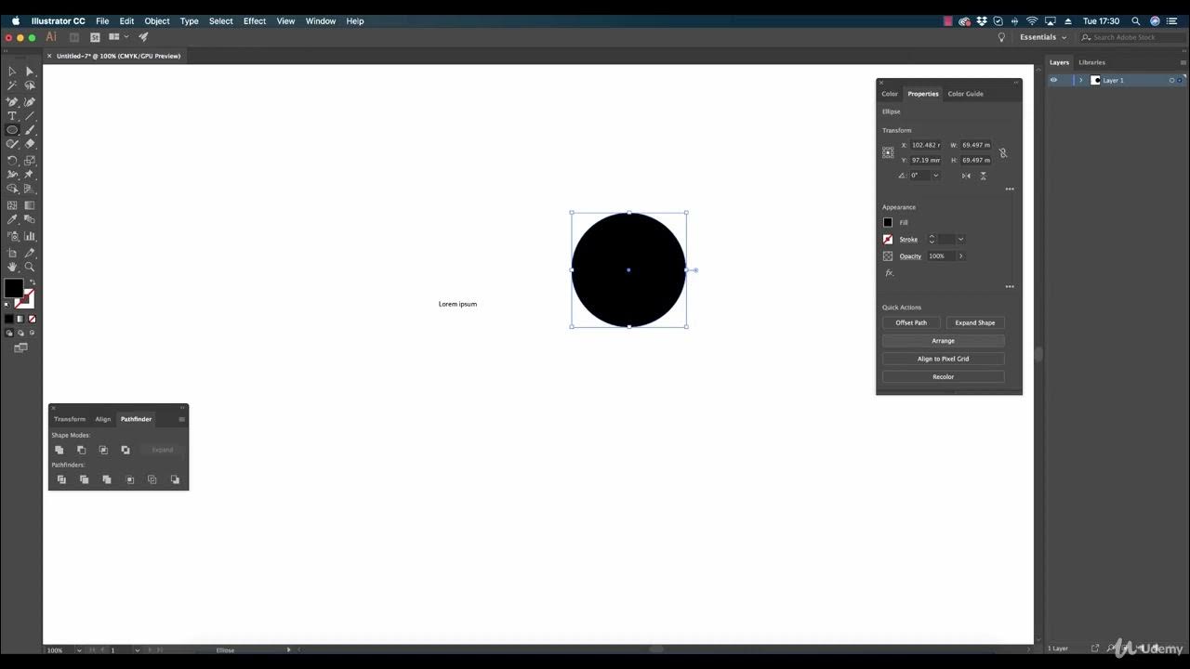Select the Ellipse tool
This screenshot has width=1190, height=669.
pos(12,130)
